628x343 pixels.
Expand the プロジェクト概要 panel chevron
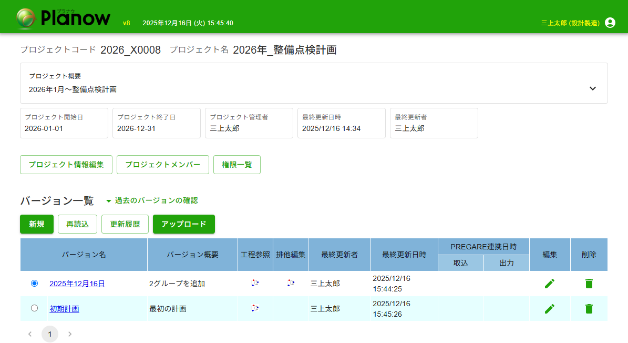(592, 88)
